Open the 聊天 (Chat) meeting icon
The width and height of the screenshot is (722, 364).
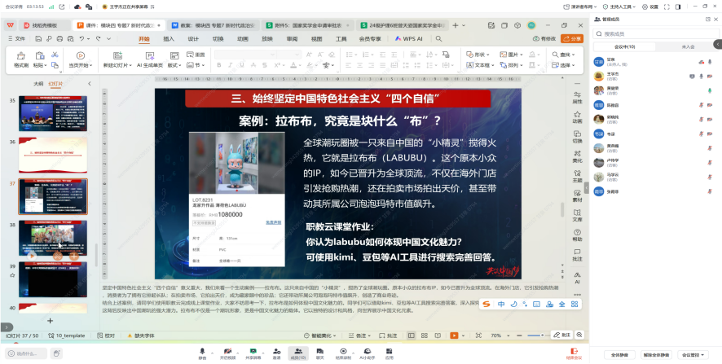(319, 353)
